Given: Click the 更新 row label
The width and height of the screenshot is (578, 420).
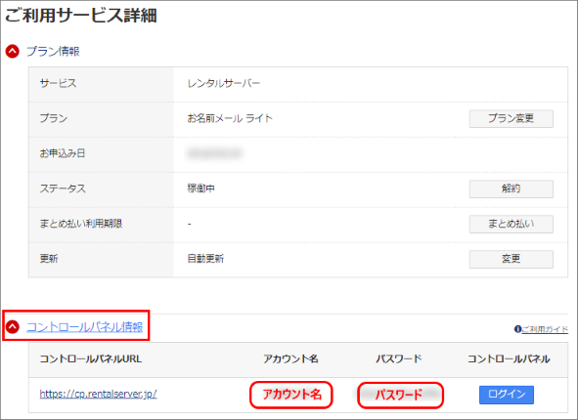Looking at the screenshot, I should pyautogui.click(x=49, y=259).
